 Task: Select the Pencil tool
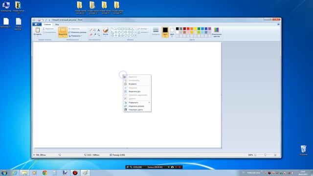pyautogui.click(x=91, y=30)
